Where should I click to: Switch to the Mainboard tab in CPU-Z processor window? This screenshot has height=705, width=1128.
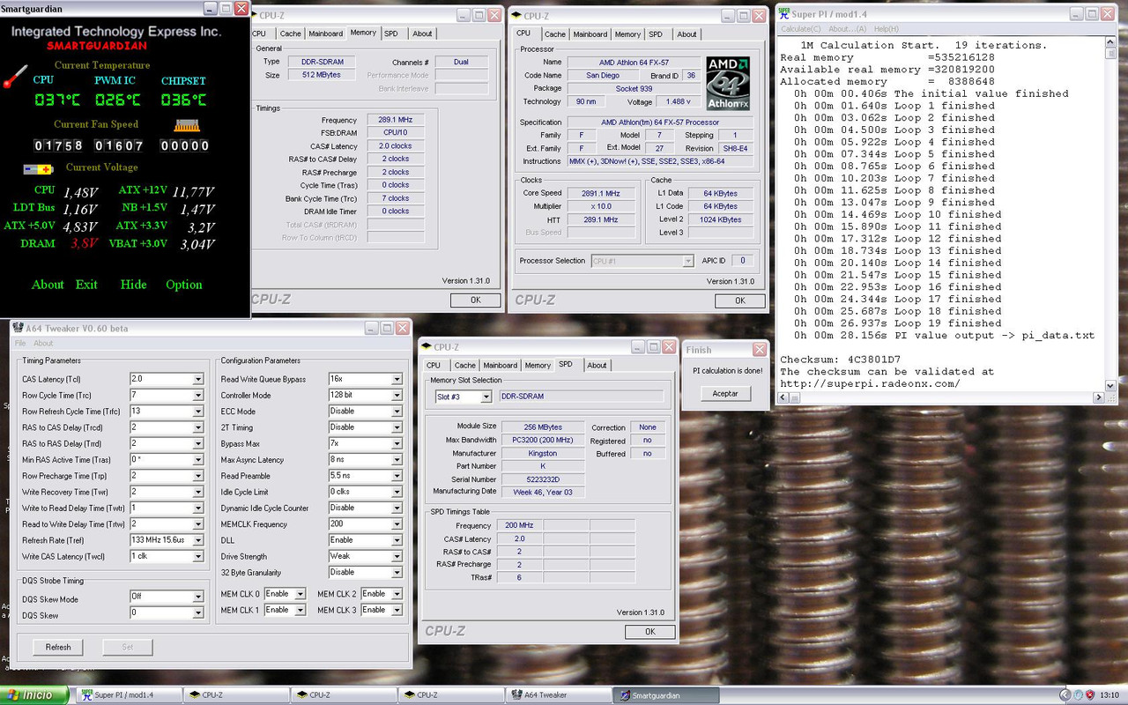point(590,34)
